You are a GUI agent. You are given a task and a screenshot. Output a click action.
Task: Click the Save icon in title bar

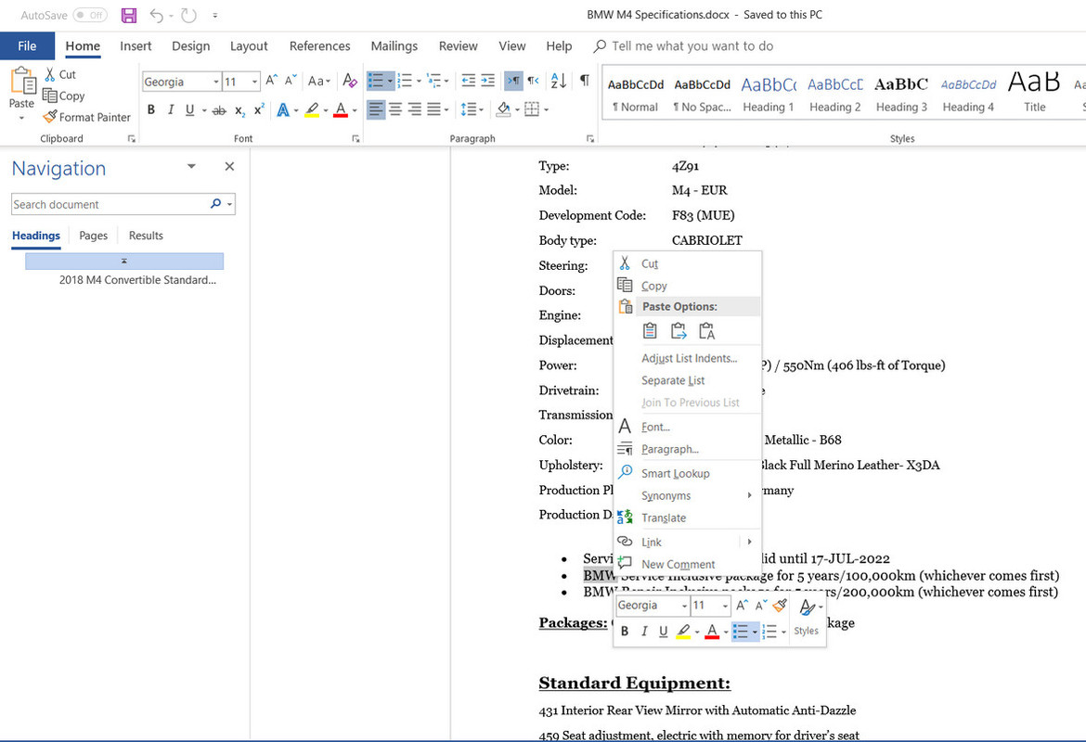pyautogui.click(x=129, y=15)
